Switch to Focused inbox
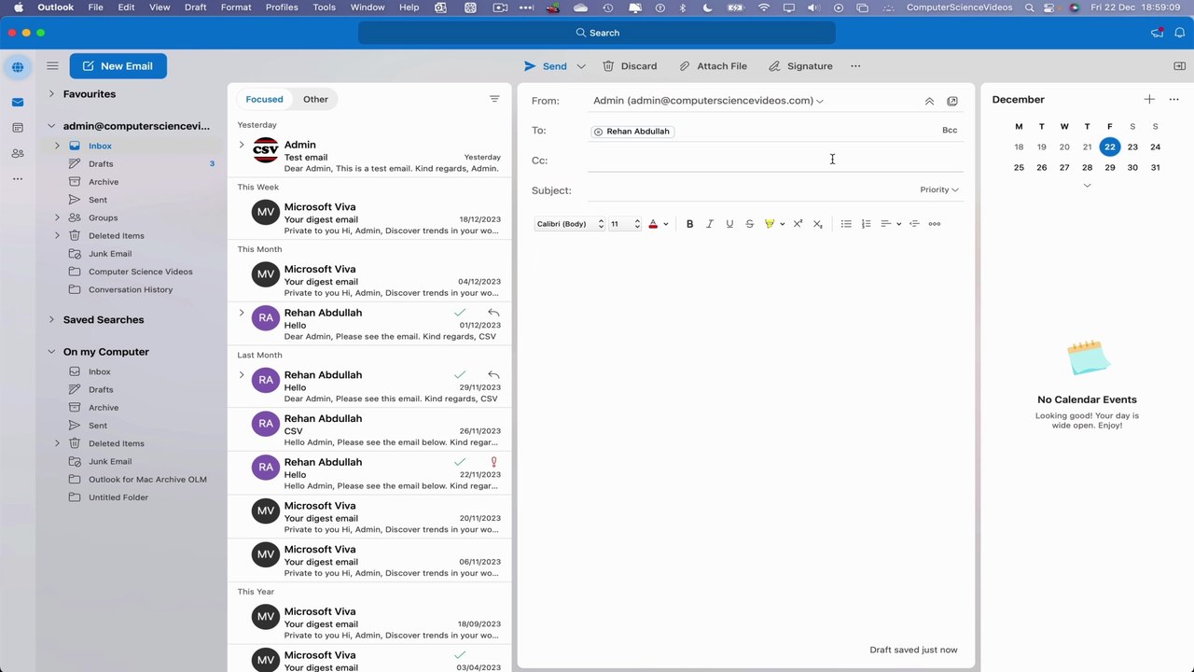This screenshot has height=672, width=1194. point(264,99)
